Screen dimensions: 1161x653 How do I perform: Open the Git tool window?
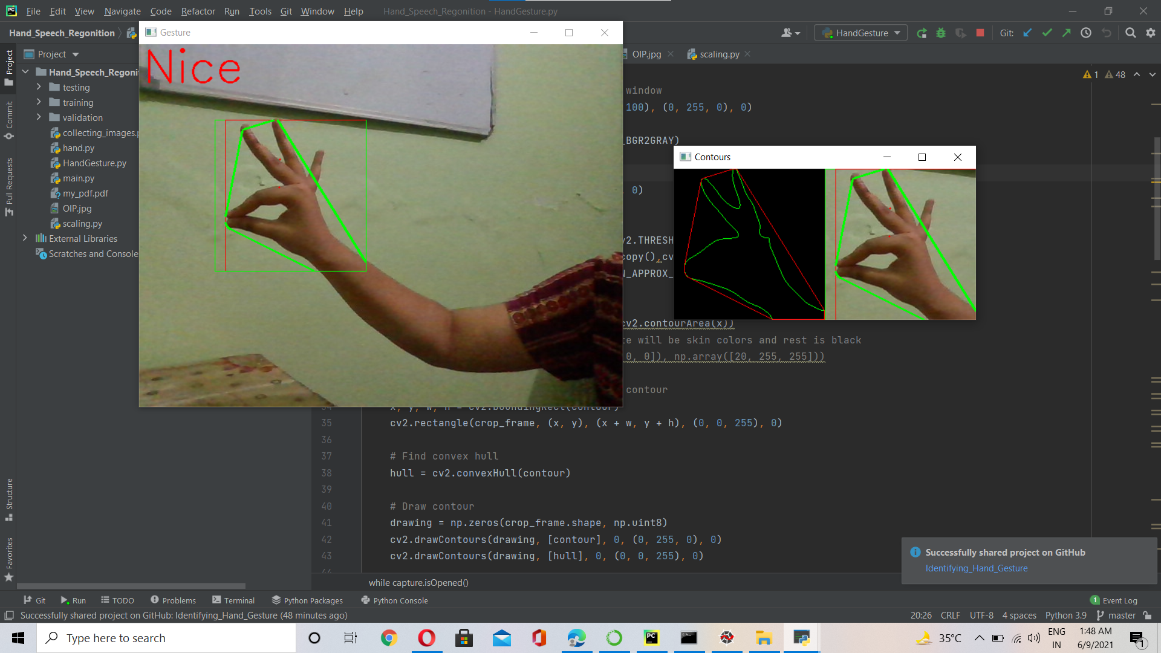[34, 600]
